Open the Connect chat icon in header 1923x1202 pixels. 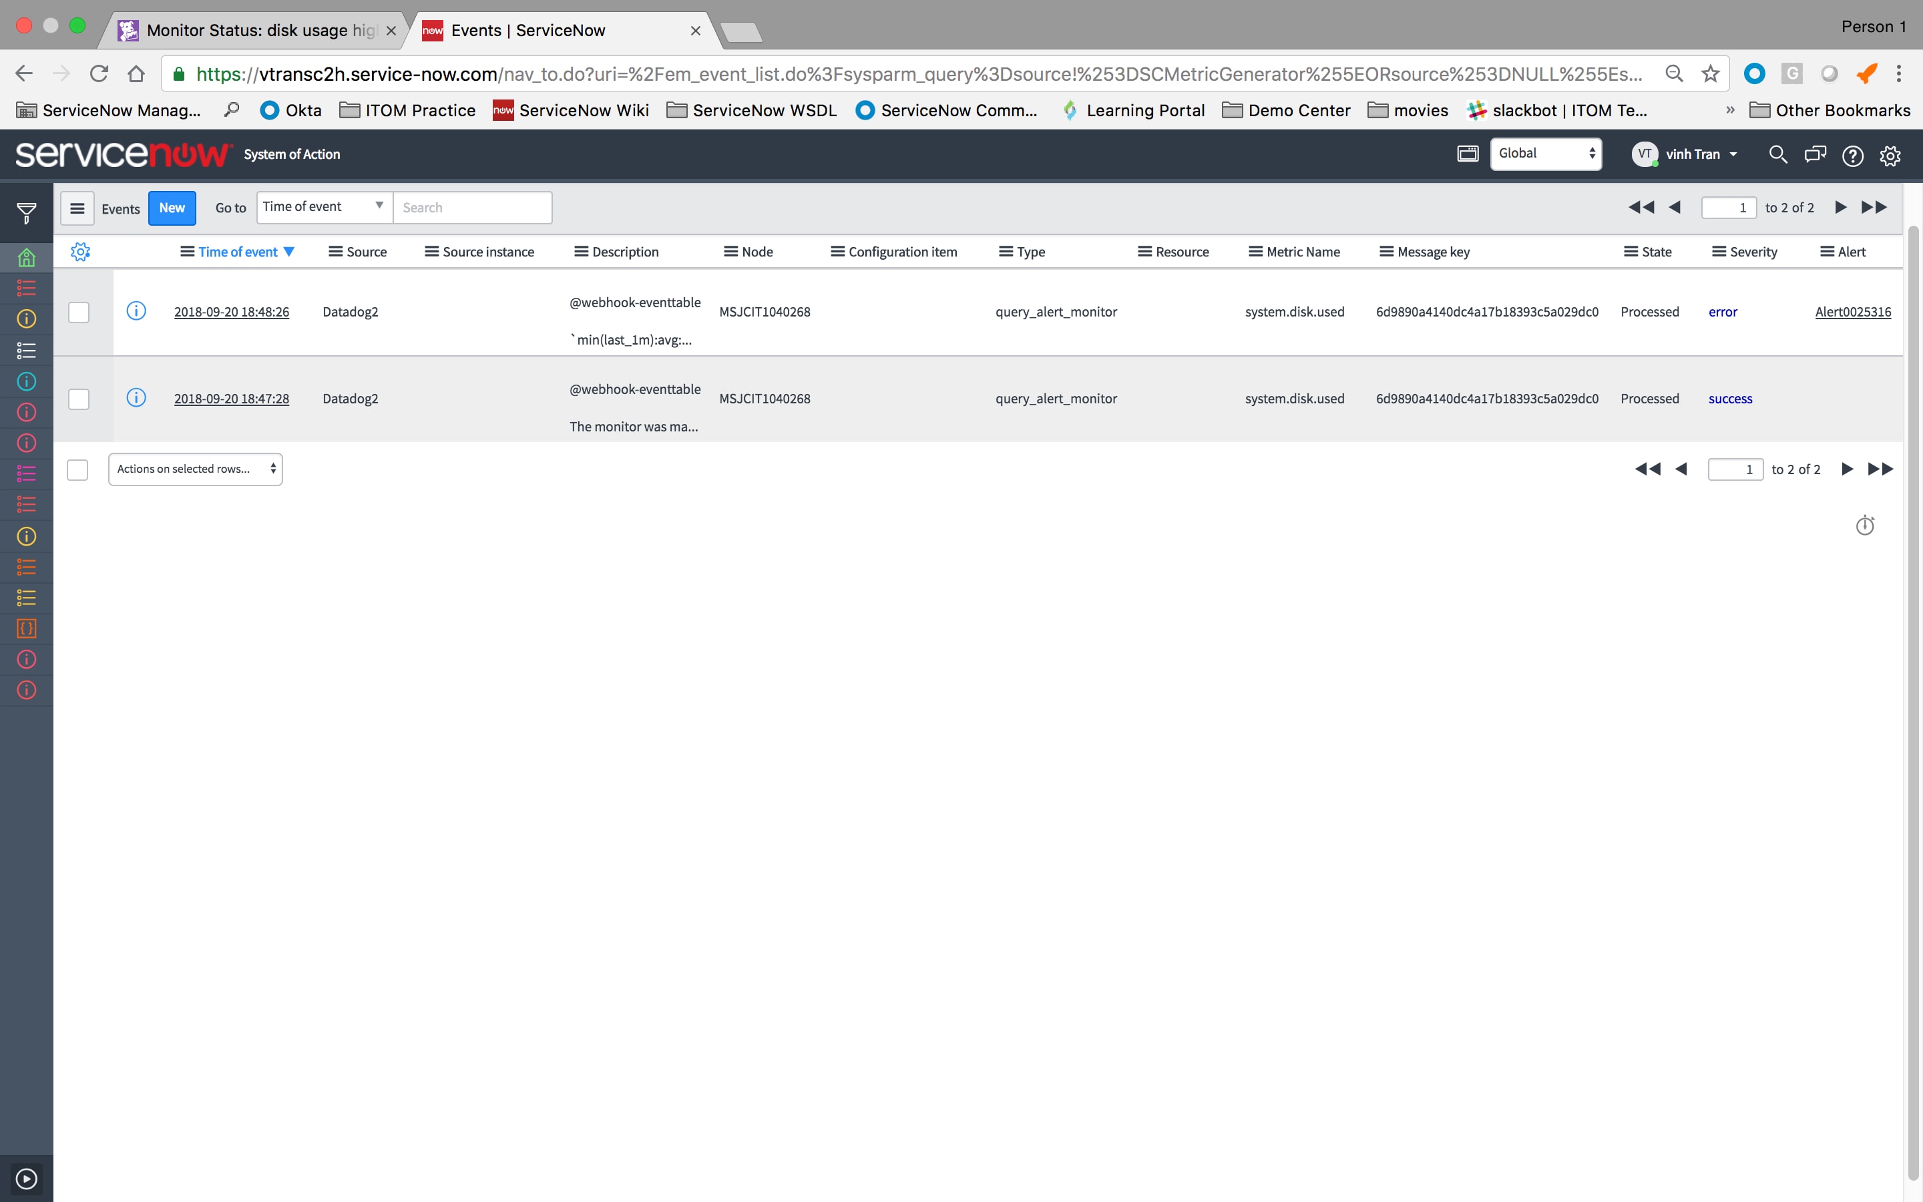[x=1815, y=155]
